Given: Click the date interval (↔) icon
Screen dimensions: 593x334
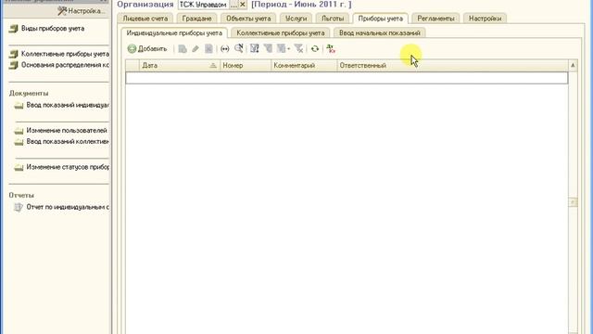Looking at the screenshot, I should 224,49.
